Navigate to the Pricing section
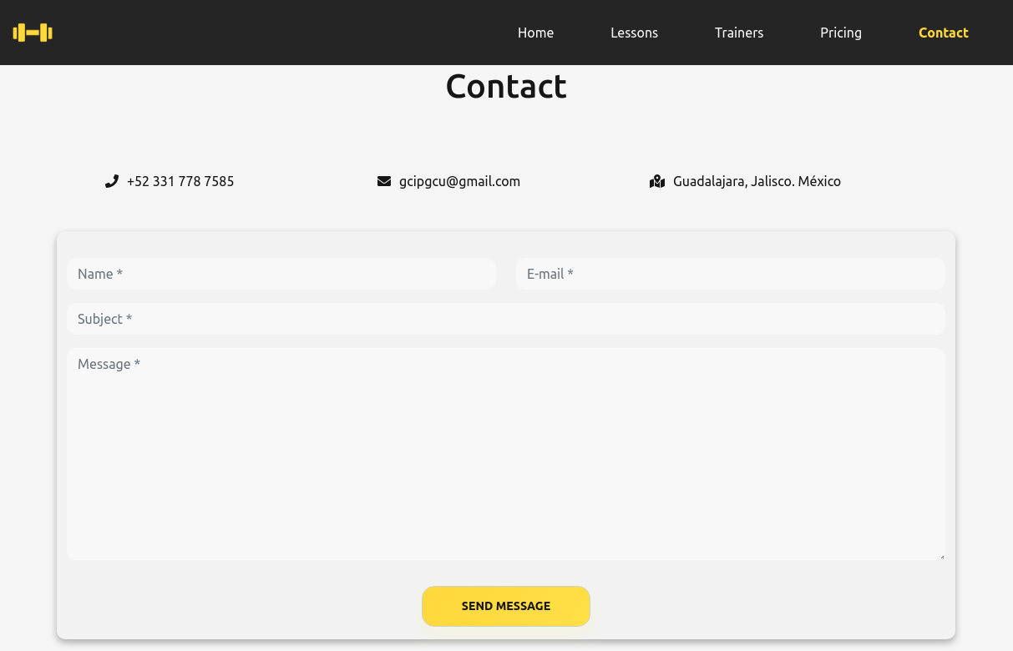The width and height of the screenshot is (1013, 651). (x=841, y=33)
